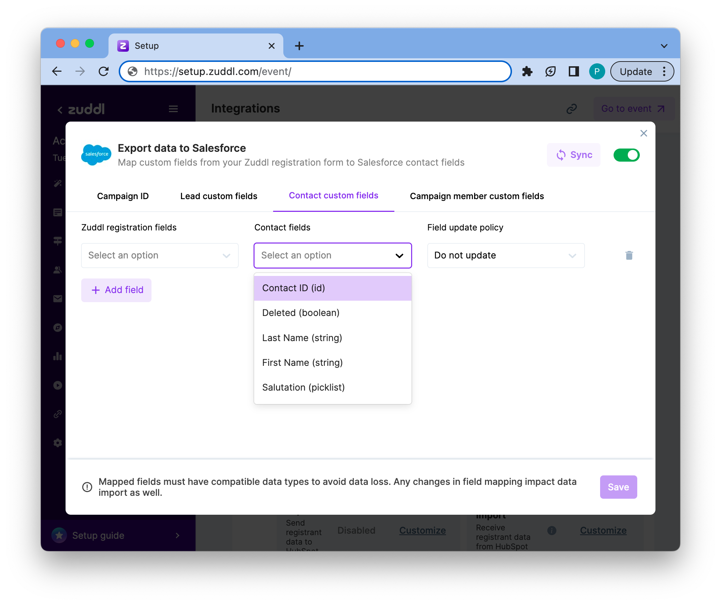Go back via the zuddl logo arrow
The width and height of the screenshot is (721, 605).
click(x=60, y=109)
